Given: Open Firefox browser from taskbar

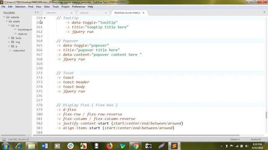Looking at the screenshot, I should tap(109, 146).
